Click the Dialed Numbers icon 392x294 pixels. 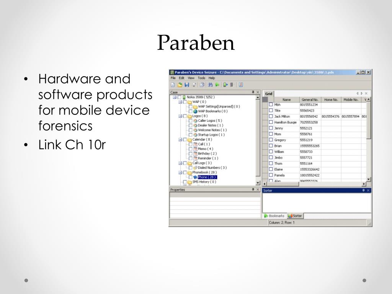(x=195, y=168)
